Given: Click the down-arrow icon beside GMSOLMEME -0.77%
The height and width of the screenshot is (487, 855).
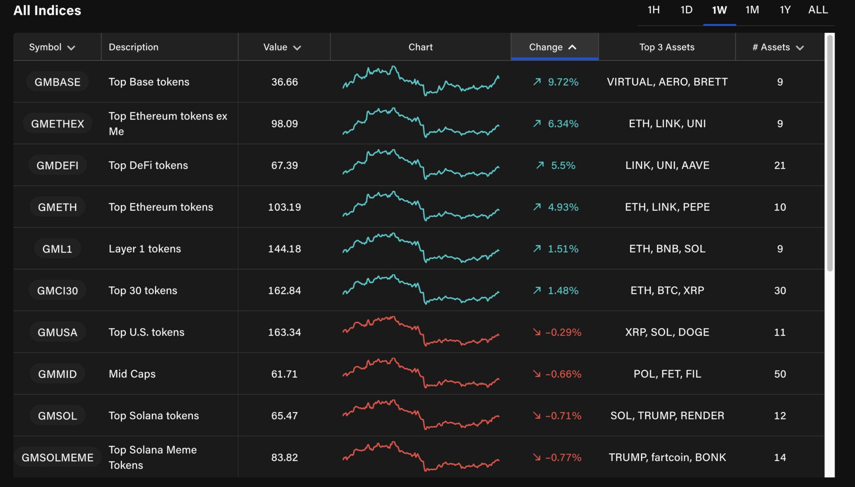Looking at the screenshot, I should point(536,457).
